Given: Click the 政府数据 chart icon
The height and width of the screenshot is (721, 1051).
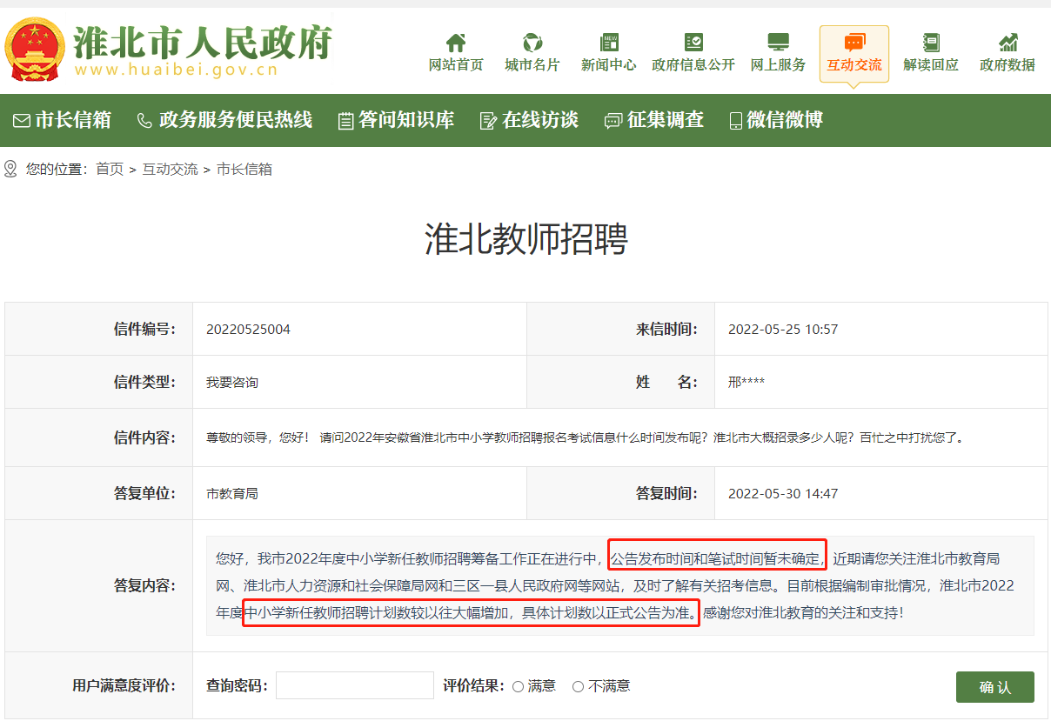Looking at the screenshot, I should pos(1007,43).
